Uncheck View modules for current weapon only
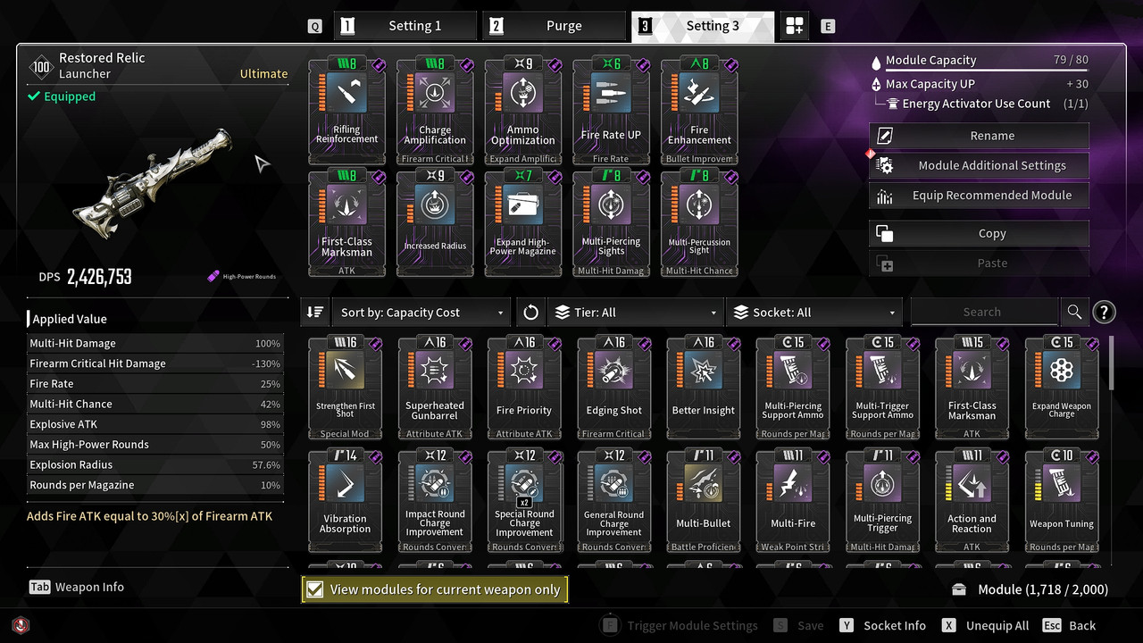Screen dimensions: 1143x643 click(434, 589)
